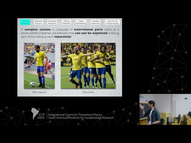Select the Complex Networks slide tab
191x143 pixels.
25,22
